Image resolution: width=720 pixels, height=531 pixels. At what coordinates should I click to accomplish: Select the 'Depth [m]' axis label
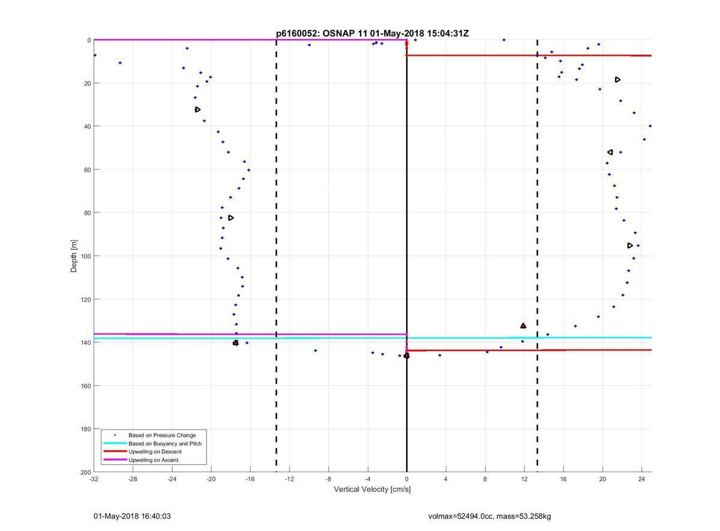click(x=74, y=256)
